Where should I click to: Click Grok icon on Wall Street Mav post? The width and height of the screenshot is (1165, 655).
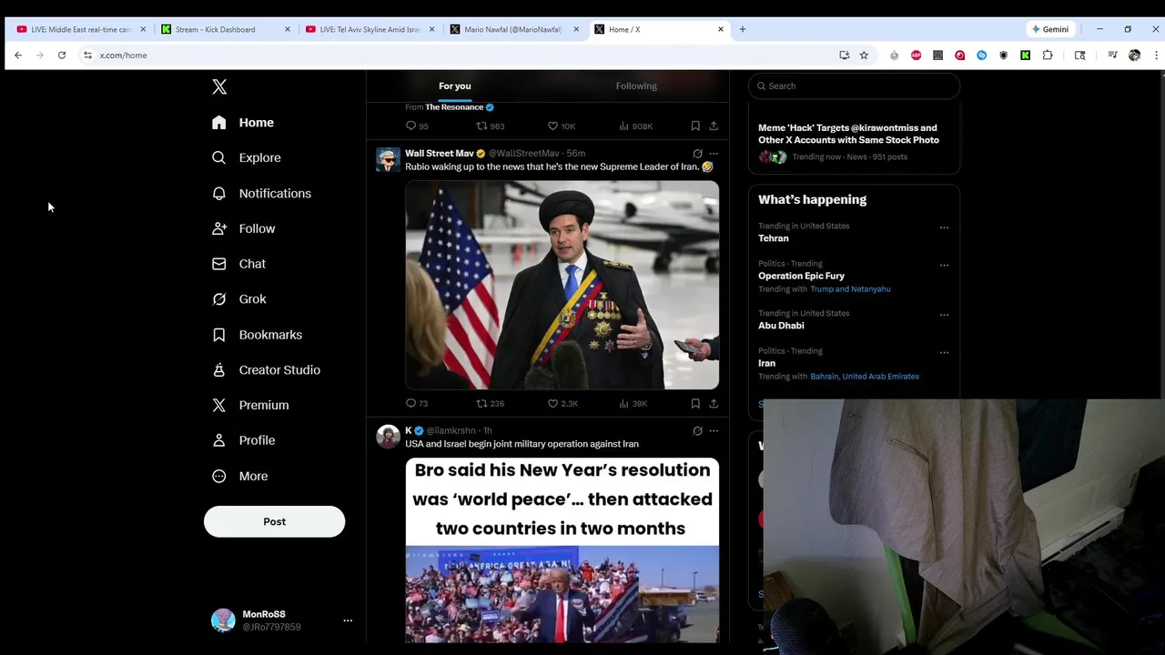pos(697,153)
